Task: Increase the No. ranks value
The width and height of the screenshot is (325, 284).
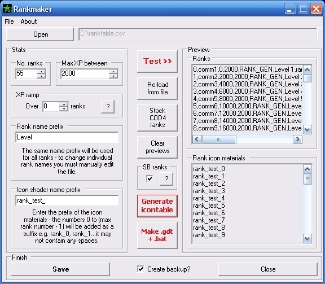Action: coord(41,72)
